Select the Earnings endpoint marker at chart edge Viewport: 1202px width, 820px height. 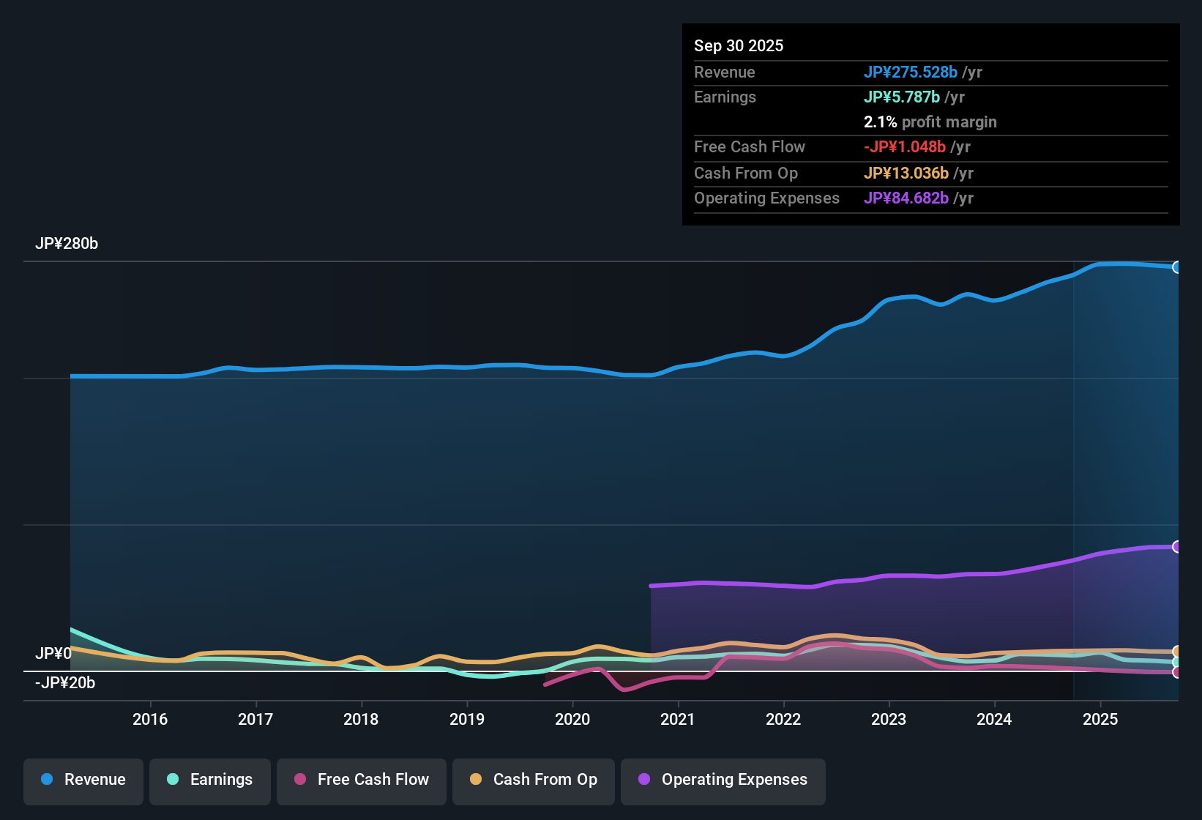[1176, 662]
